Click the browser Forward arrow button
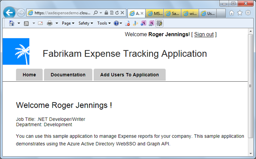Image resolution: width=256 pixels, height=159 pixels. [21, 12]
